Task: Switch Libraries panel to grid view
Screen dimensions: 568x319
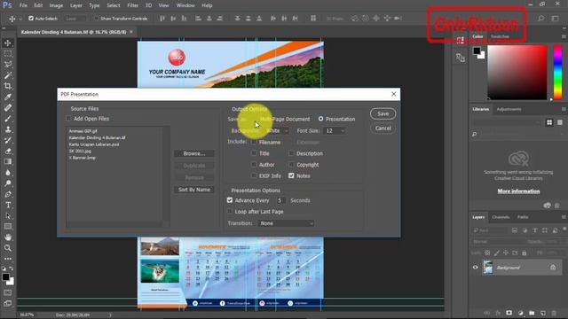Action: [x=549, y=122]
